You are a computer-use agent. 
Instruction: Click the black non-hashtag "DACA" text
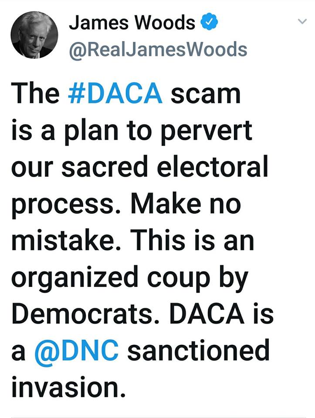(203, 314)
